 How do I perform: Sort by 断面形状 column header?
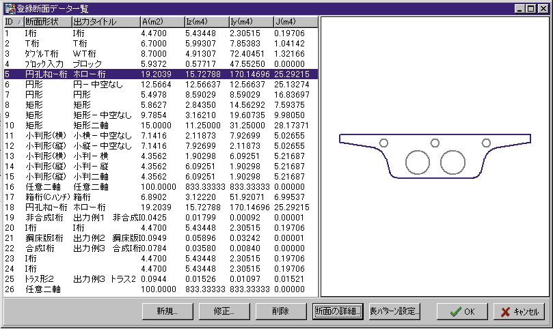click(46, 23)
